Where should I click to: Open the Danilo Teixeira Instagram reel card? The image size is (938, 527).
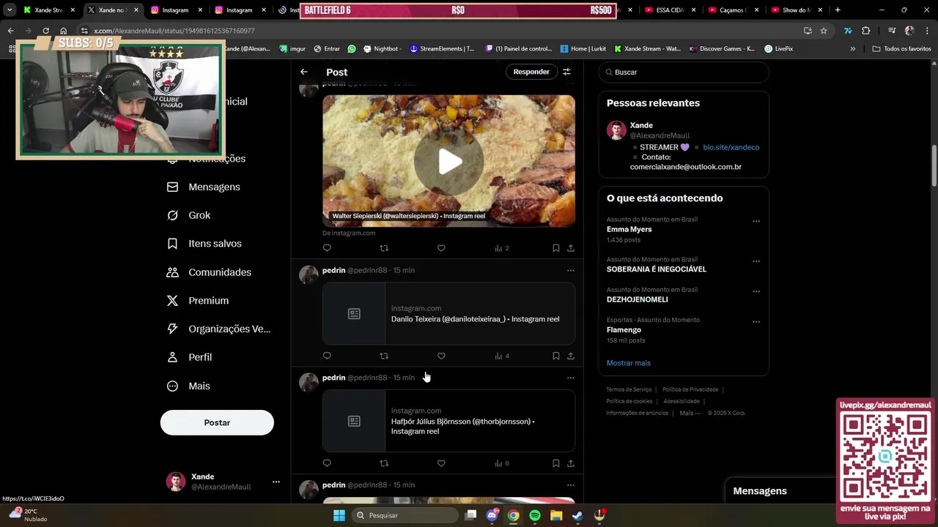pos(448,313)
